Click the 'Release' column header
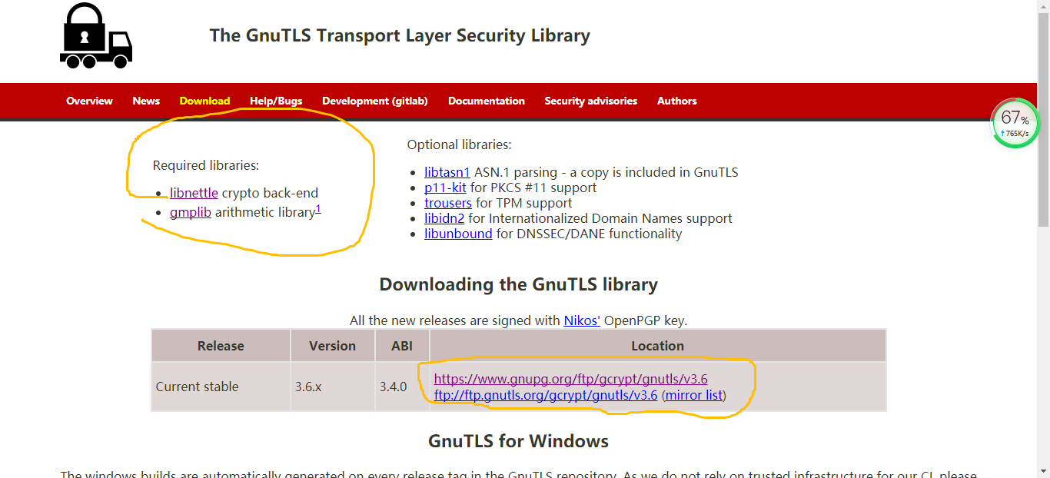1050x478 pixels. coord(221,346)
